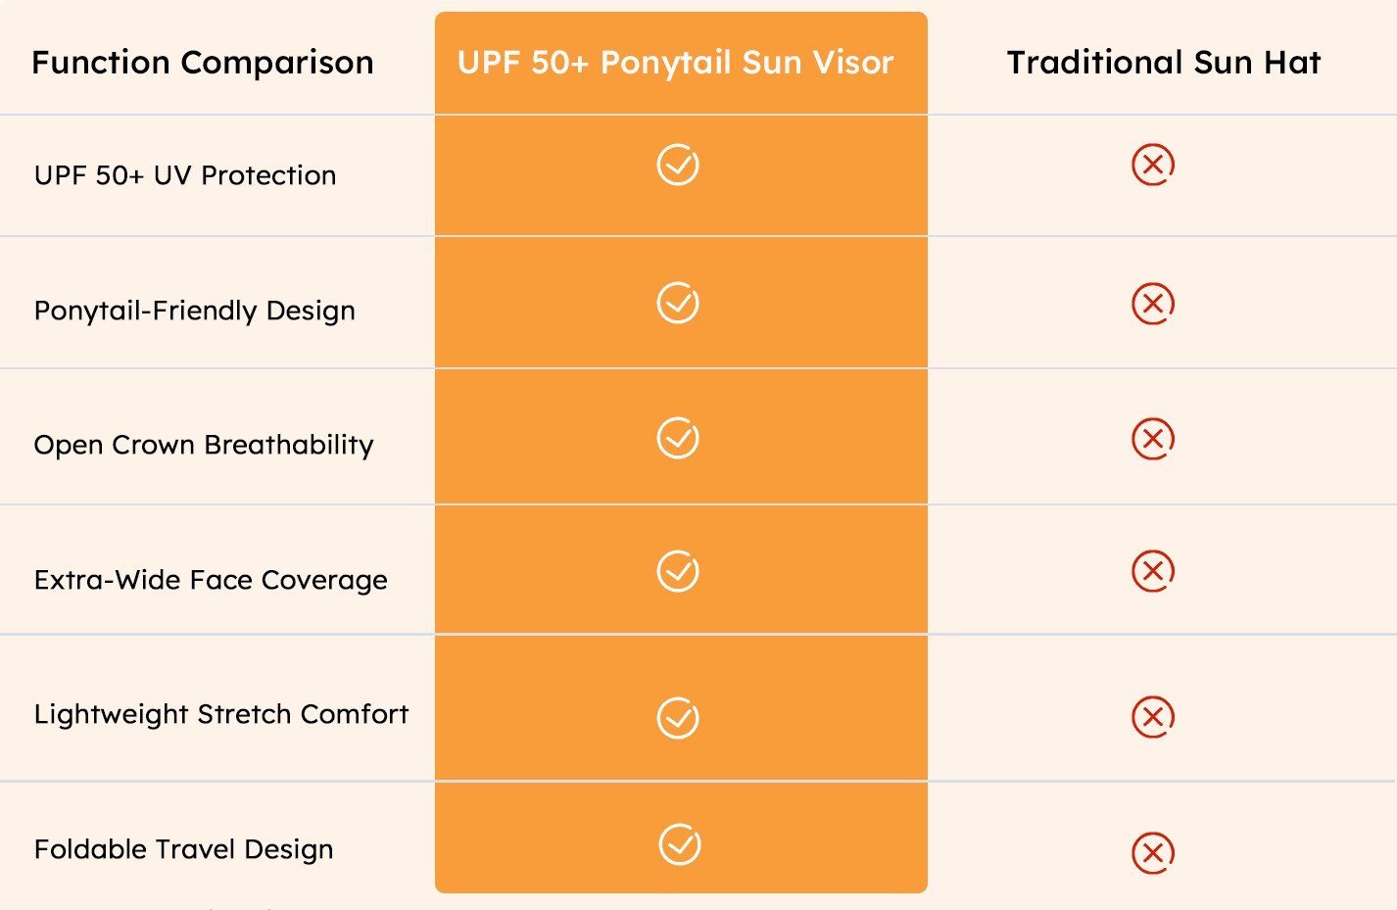Select the red X for Foldable Travel Design
The image size is (1397, 910).
pyautogui.click(x=1153, y=853)
